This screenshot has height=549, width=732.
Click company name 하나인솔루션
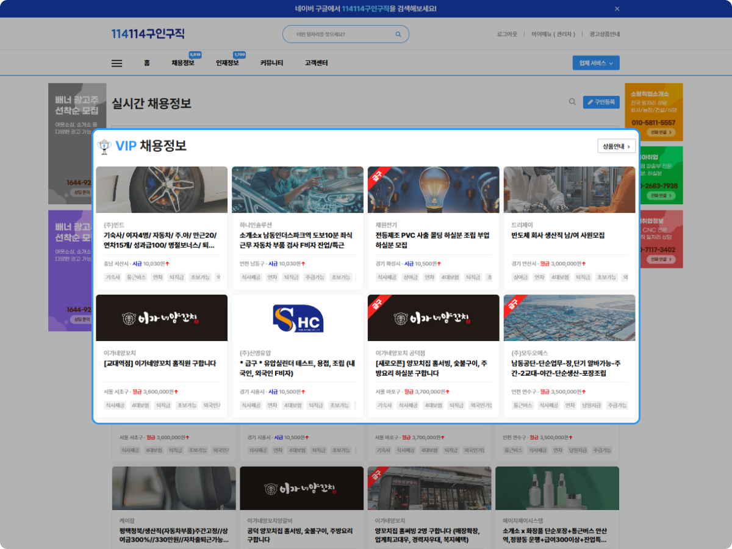click(x=256, y=225)
